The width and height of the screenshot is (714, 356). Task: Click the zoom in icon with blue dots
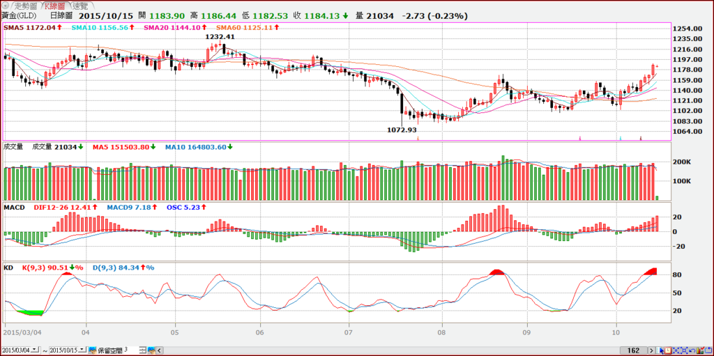676,350
